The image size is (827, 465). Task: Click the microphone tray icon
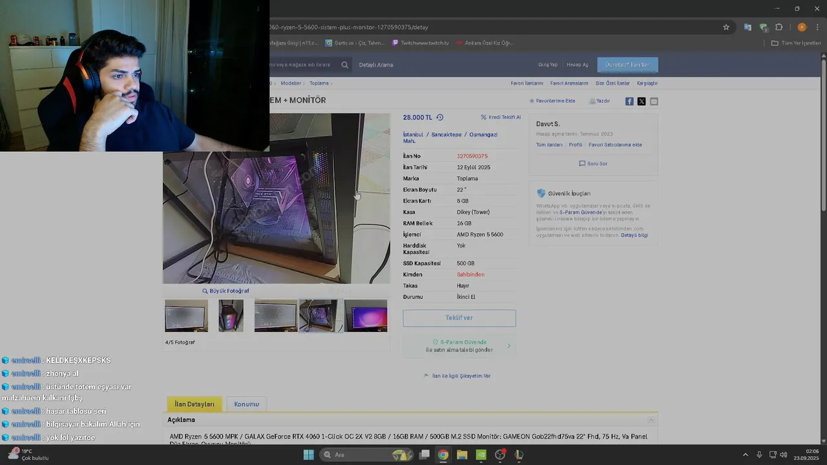click(759, 455)
